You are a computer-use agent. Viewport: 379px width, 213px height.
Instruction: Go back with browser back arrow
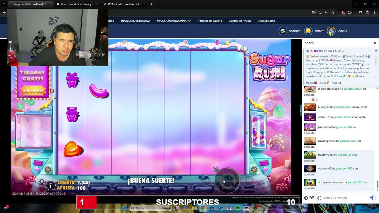point(4,12)
